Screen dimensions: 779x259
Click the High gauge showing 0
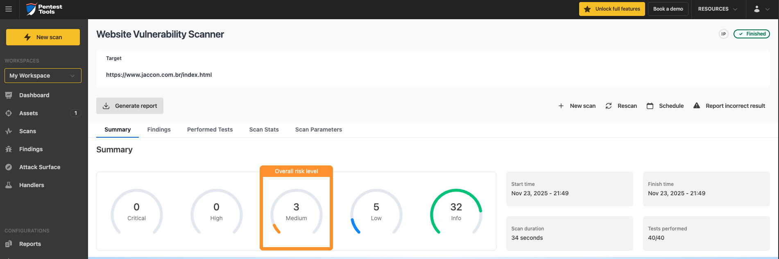tap(217, 211)
